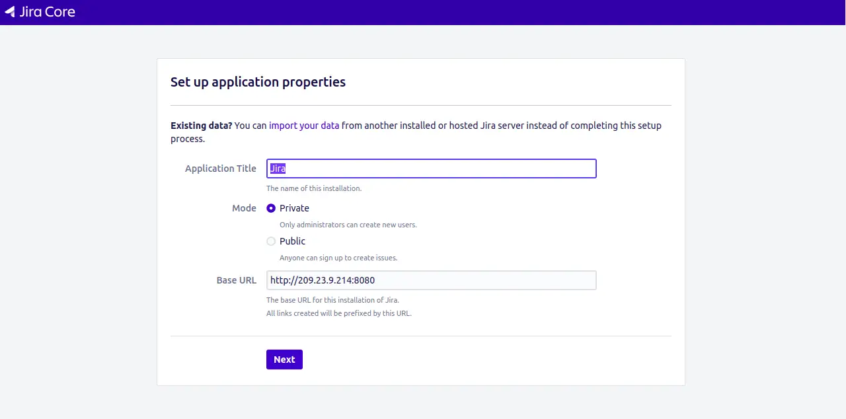Click "Only administrators can create new users." text
846x419 pixels.
[348, 225]
